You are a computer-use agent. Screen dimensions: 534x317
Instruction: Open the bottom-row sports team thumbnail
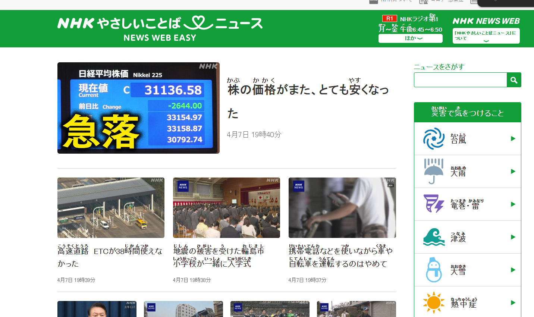(x=270, y=309)
